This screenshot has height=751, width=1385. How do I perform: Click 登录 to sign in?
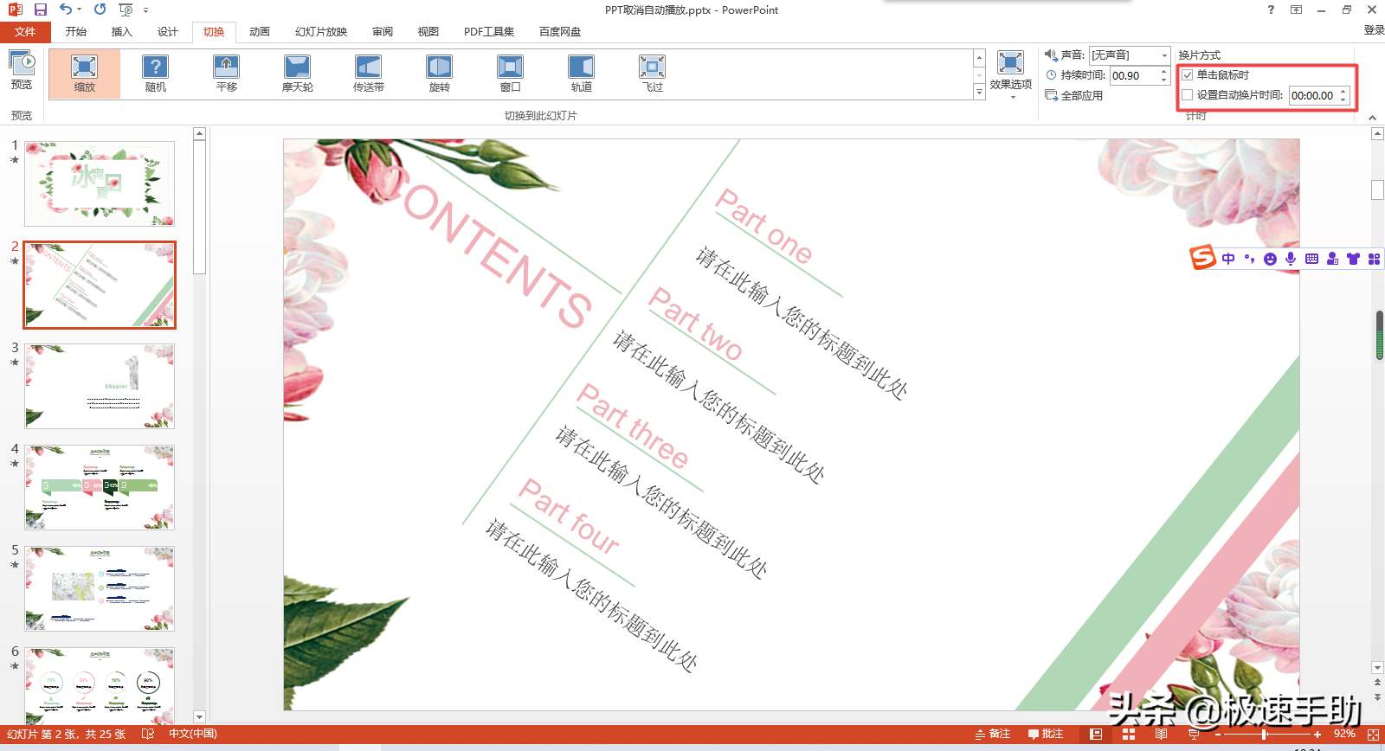click(1374, 30)
